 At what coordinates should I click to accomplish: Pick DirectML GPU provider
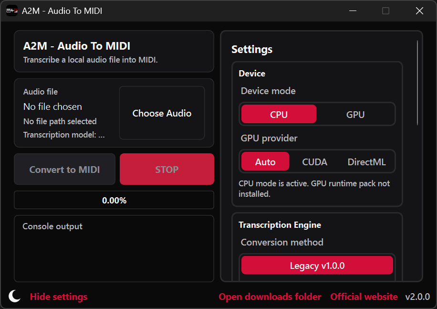(x=366, y=161)
